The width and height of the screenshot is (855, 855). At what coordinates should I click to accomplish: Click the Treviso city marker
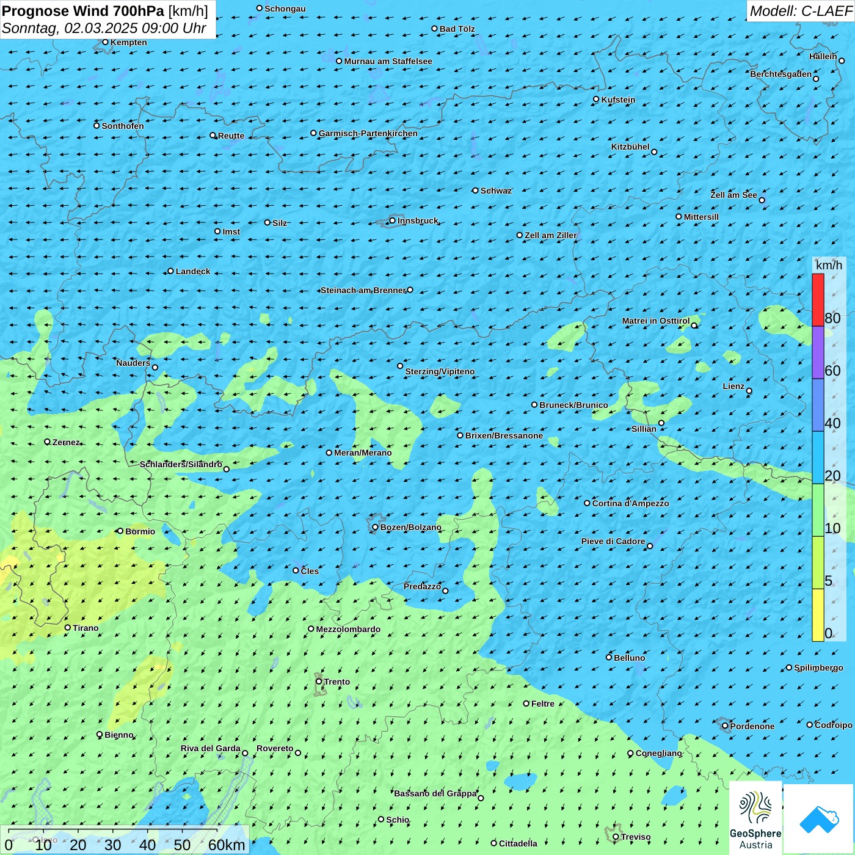(x=616, y=837)
